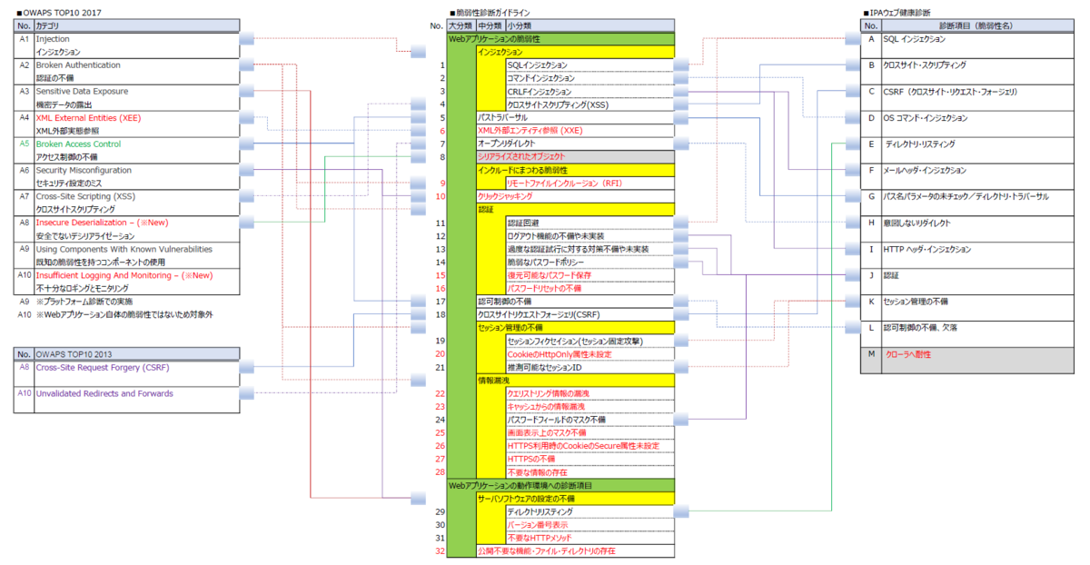Viewport: 1090px width, 565px height.
Task: Click the connector square beside Broken Authentication
Action: 246,65
